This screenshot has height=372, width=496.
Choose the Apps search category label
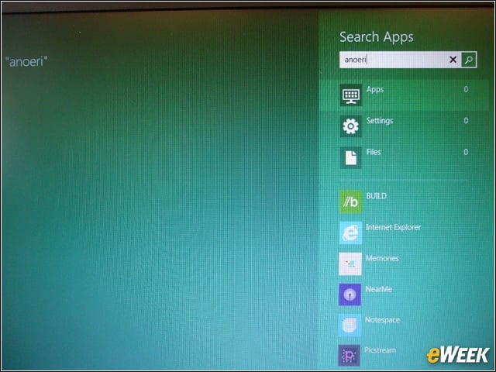pos(375,90)
